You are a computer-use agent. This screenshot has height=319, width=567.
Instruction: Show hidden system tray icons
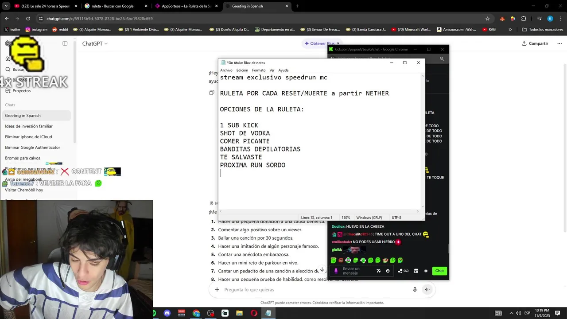(511, 313)
